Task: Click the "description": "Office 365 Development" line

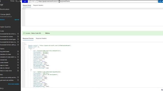Action: tap(45, 75)
